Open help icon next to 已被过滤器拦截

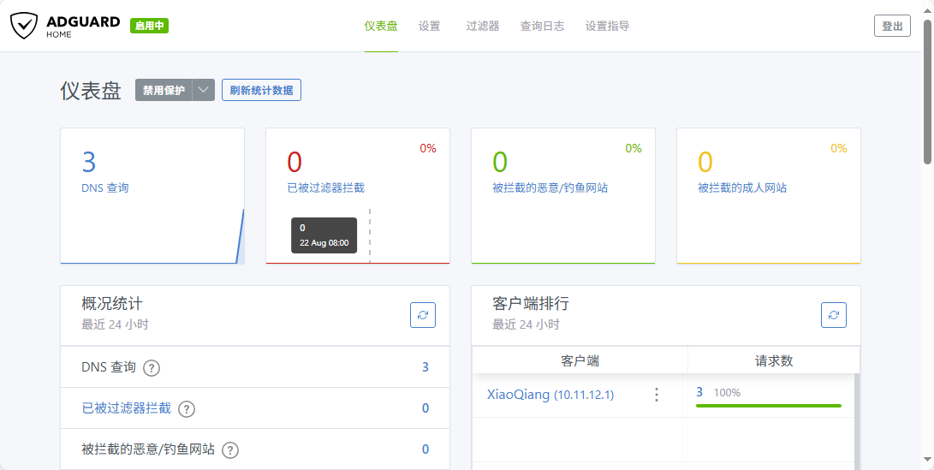pyautogui.click(x=187, y=409)
